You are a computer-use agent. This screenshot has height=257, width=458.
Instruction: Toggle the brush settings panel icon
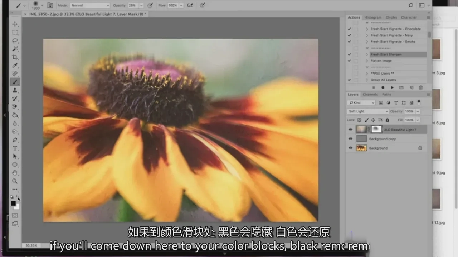(x=50, y=5)
